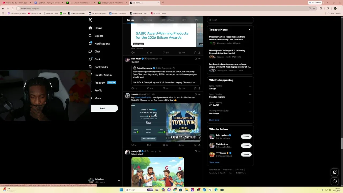Click the X search field
Screen dimensions: 343x193
click(x=230, y=20)
